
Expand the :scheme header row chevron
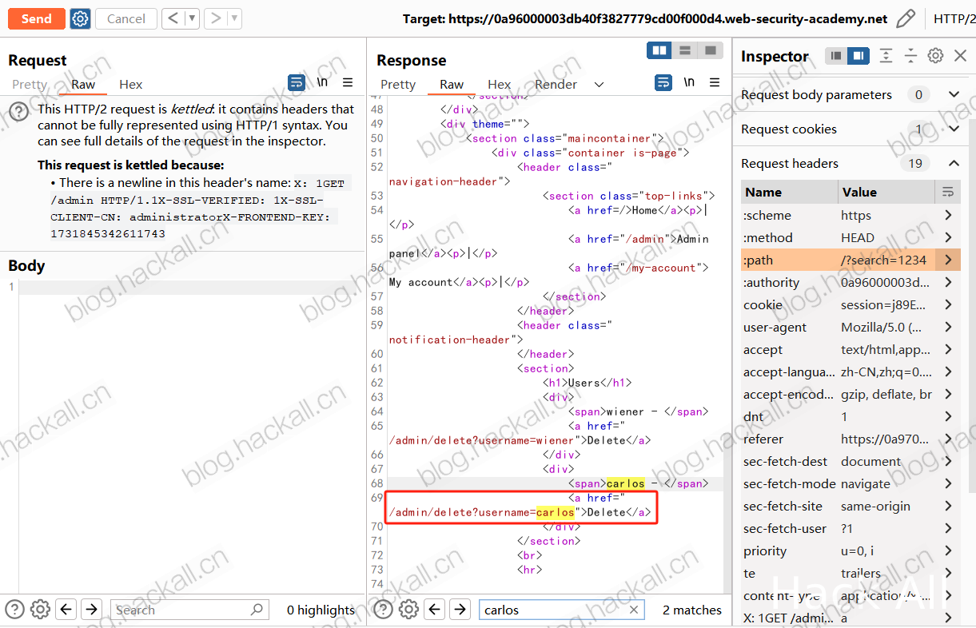tap(948, 215)
